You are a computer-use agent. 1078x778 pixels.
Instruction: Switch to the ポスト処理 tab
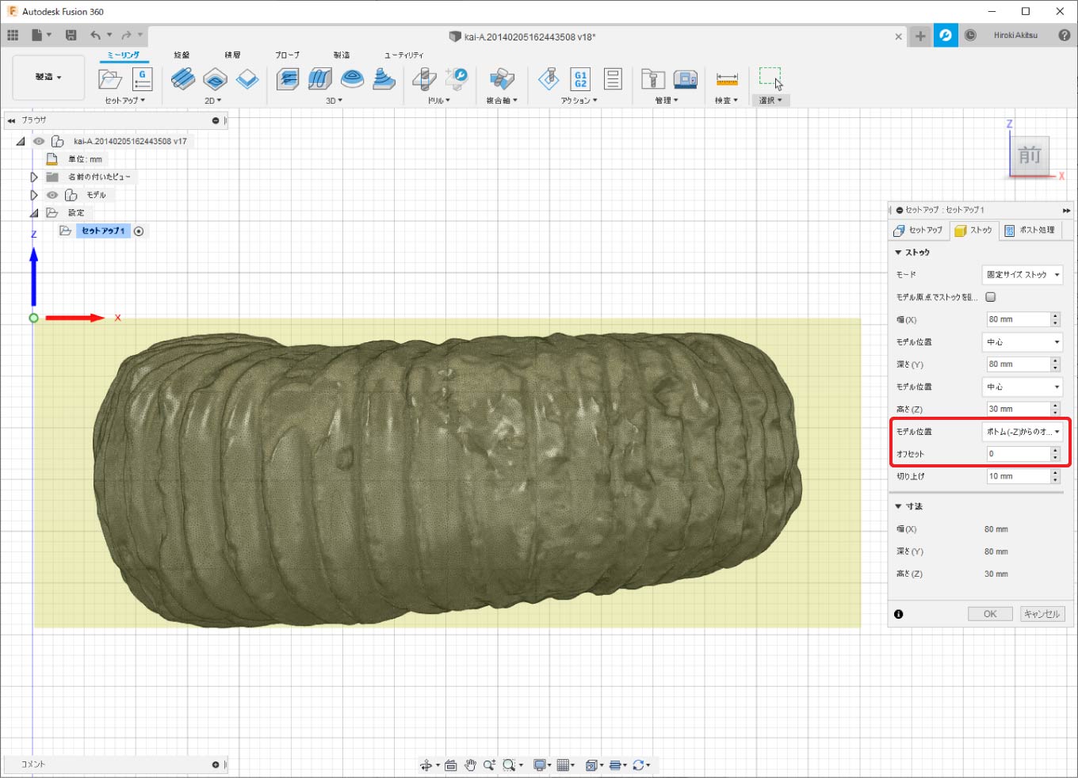pos(1030,231)
